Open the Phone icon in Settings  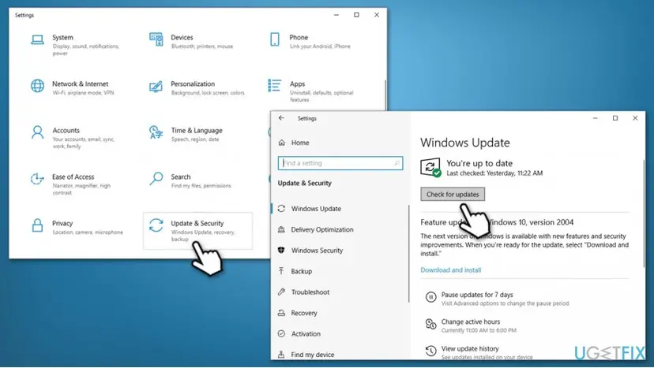point(274,39)
